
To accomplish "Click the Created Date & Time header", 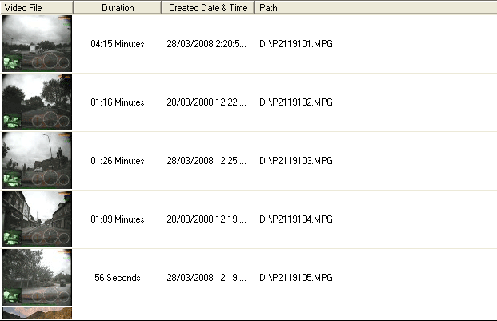I will pos(207,7).
